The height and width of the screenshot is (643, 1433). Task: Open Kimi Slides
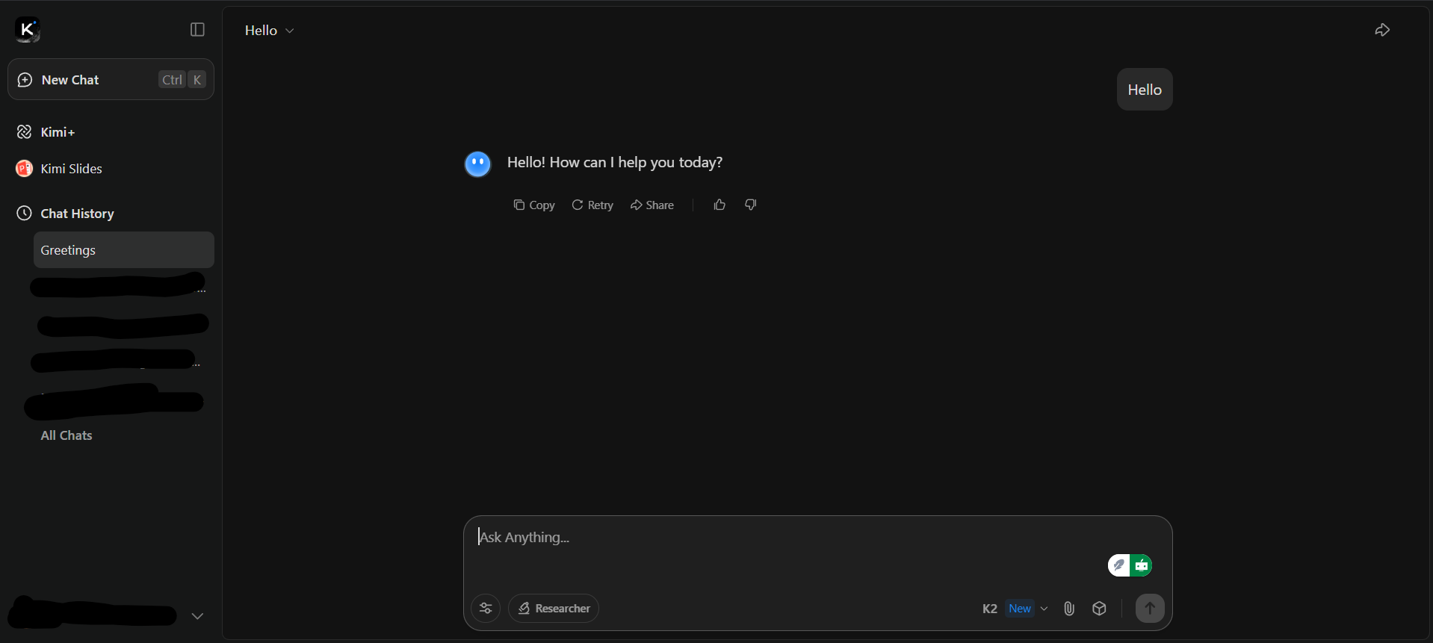[x=71, y=169]
